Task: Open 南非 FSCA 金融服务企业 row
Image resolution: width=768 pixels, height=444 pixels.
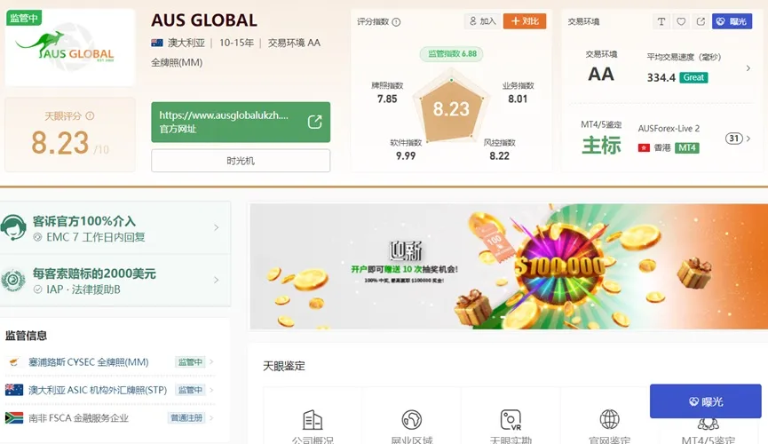Action: (x=110, y=418)
